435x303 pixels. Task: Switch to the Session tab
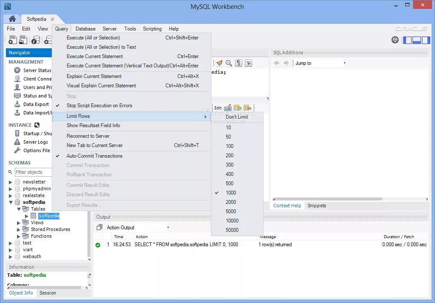point(48,293)
